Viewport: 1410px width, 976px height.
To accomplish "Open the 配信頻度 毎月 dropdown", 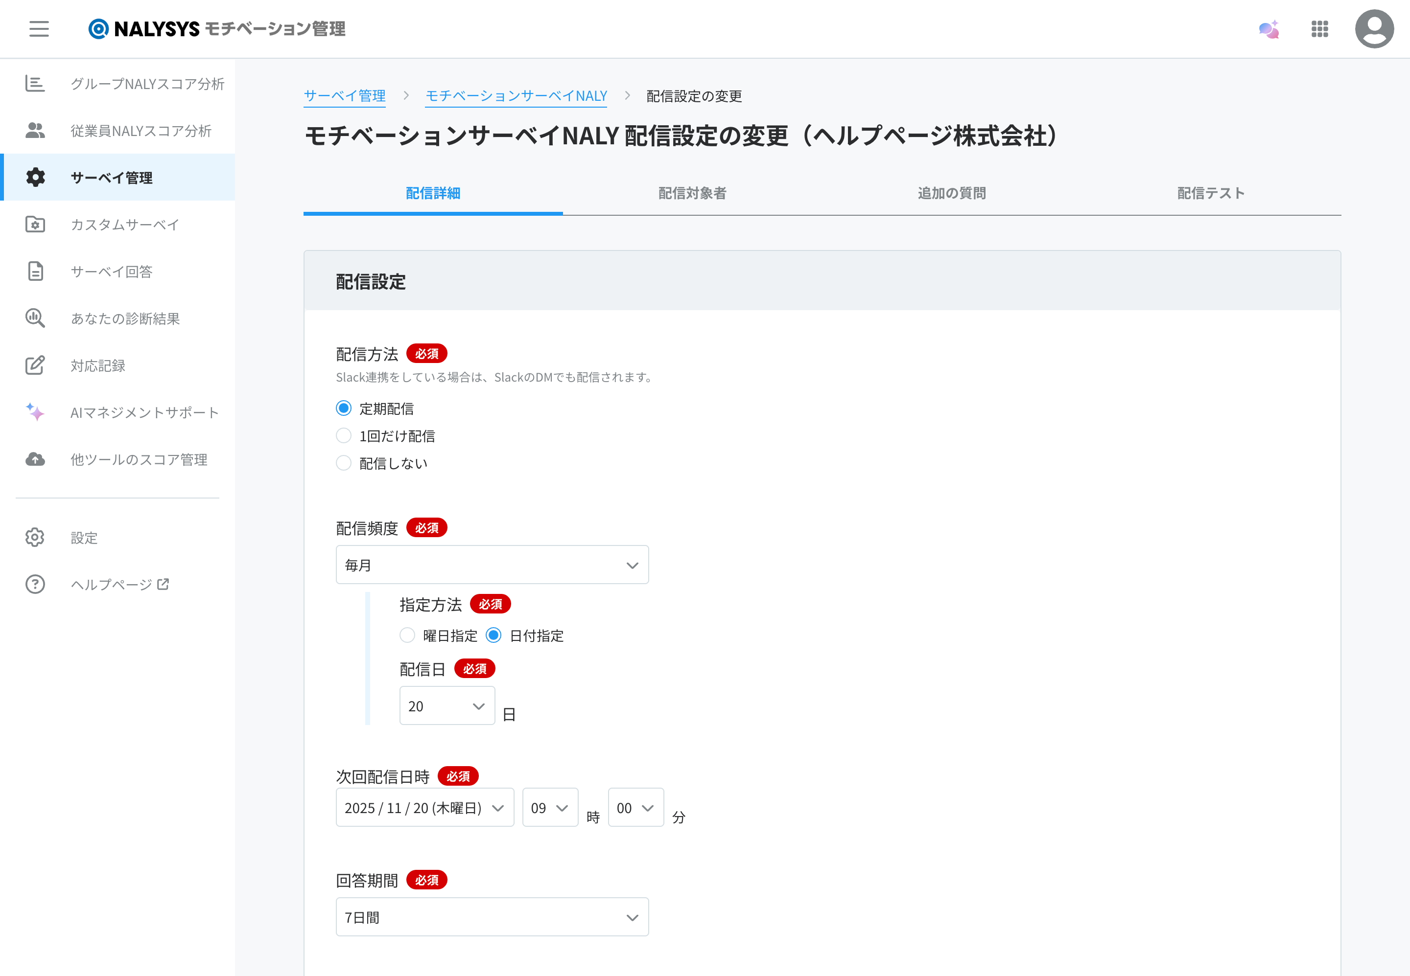I will [492, 565].
